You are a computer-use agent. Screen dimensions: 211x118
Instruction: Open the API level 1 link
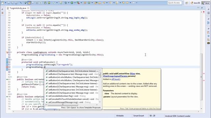[116, 79]
